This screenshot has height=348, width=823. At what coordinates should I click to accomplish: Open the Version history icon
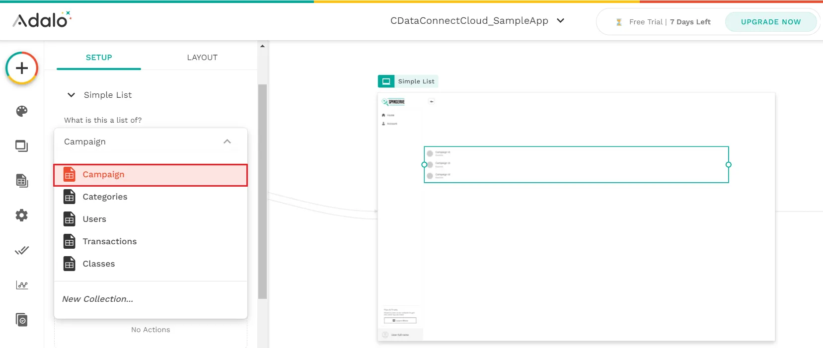(x=22, y=320)
